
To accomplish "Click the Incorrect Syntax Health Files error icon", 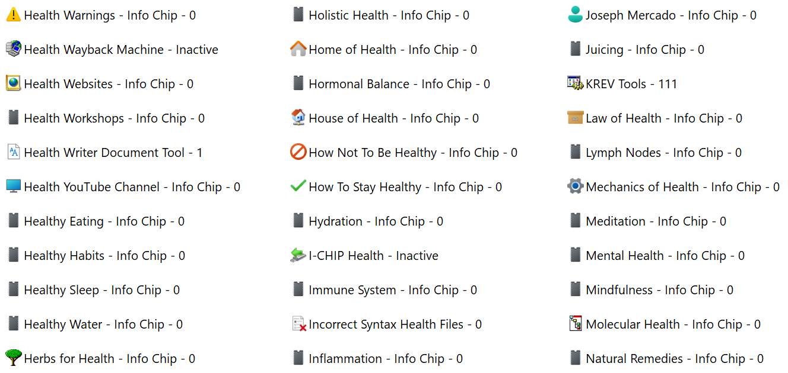I will pyautogui.click(x=298, y=324).
